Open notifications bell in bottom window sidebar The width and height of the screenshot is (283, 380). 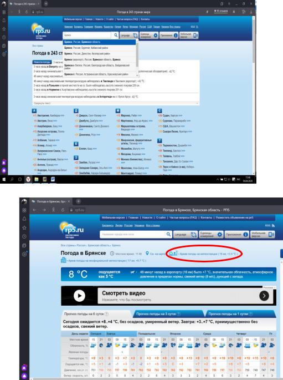24,219
